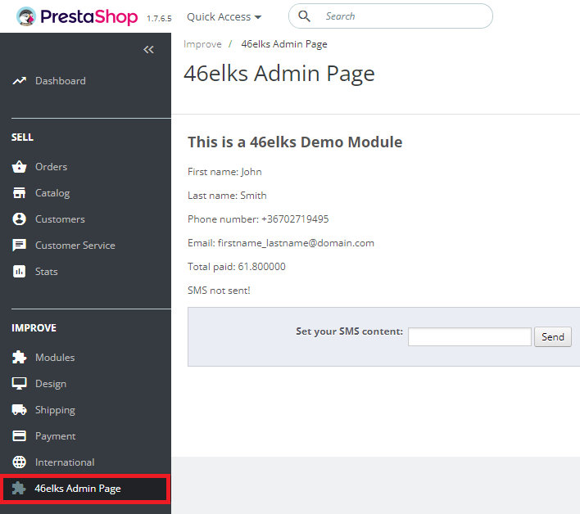Click the Shipping truck icon
580x514 pixels.
[x=20, y=410]
